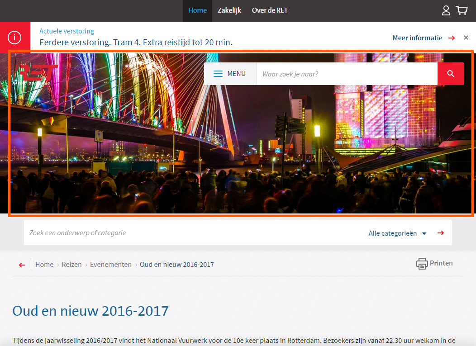This screenshot has height=346, width=476.
Task: Open the user account icon
Action: coord(446,10)
